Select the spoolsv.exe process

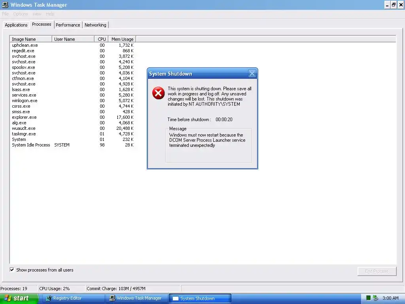[x=73, y=67]
